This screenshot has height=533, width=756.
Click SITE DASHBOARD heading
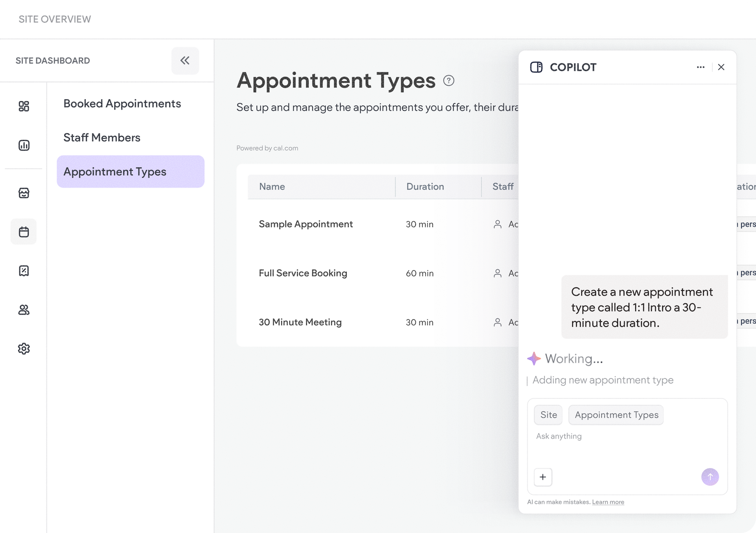click(x=53, y=61)
